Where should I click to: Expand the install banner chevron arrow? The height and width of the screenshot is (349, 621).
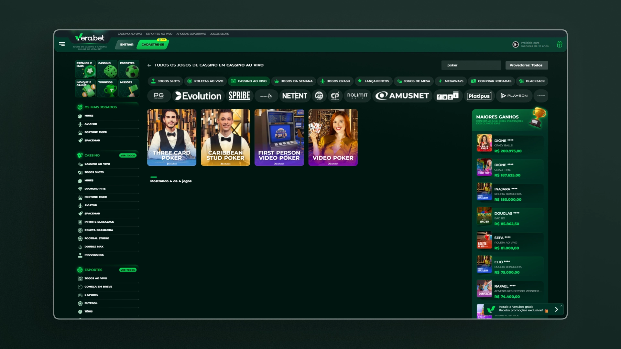[556, 310]
